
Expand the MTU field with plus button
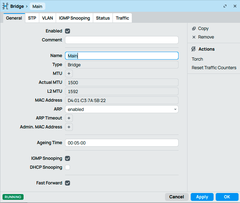click(69, 73)
